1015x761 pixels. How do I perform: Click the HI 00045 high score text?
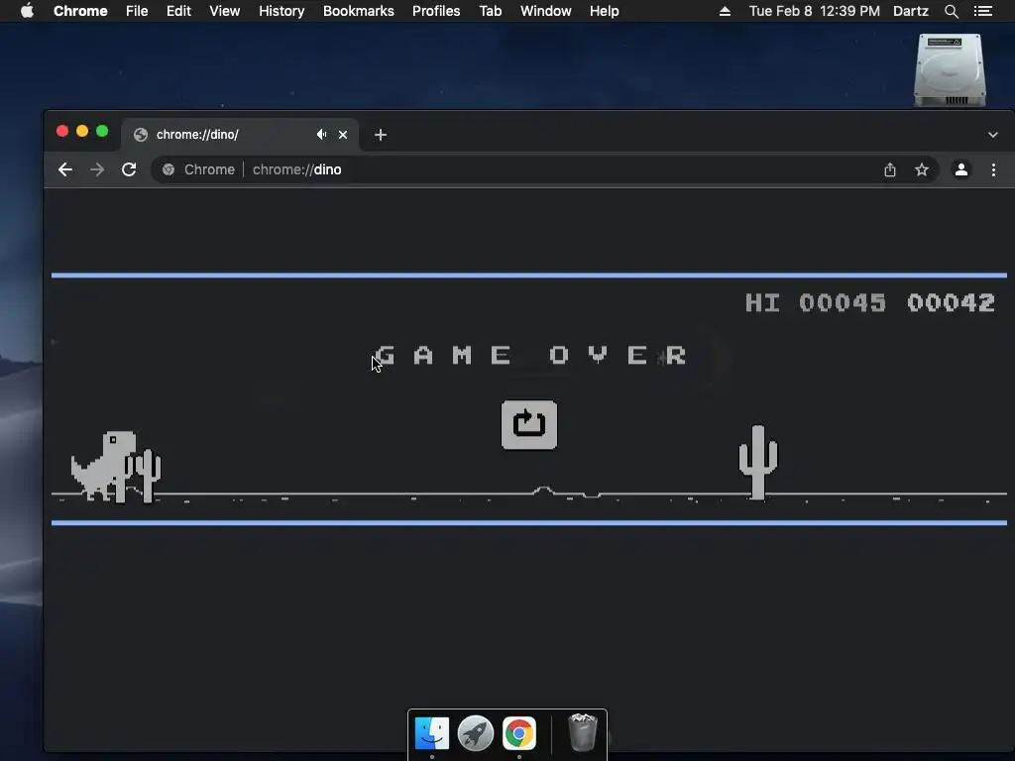click(x=815, y=302)
